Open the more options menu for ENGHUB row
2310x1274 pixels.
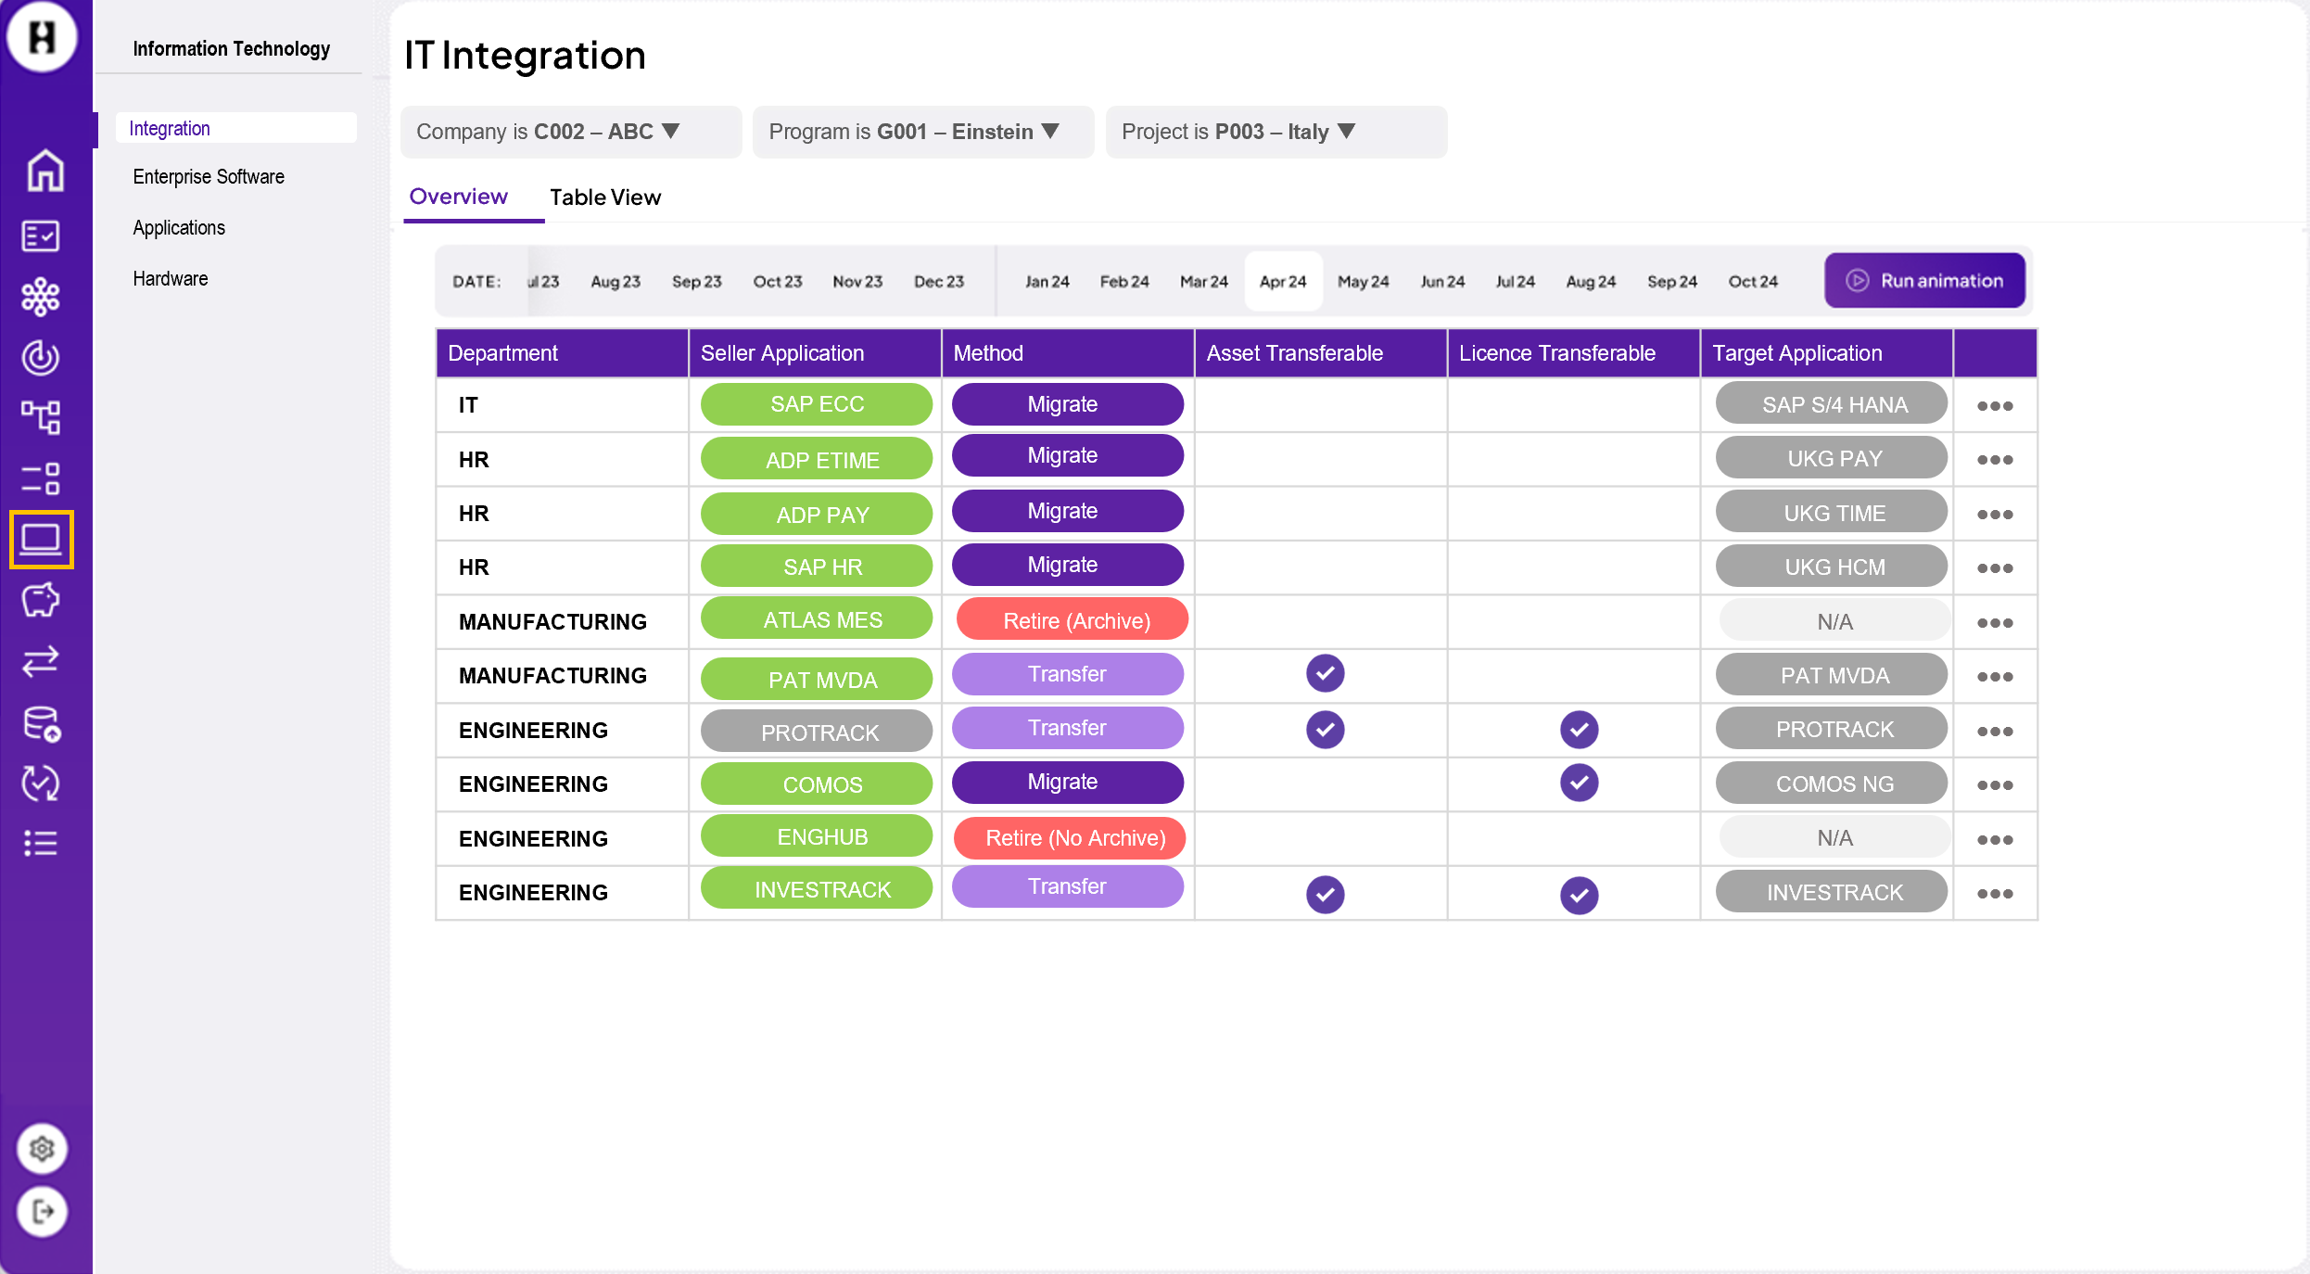(1995, 840)
